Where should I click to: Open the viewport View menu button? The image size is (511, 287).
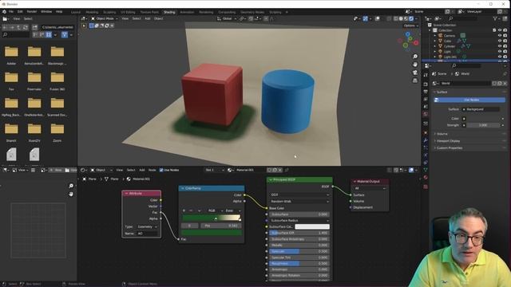pos(125,18)
